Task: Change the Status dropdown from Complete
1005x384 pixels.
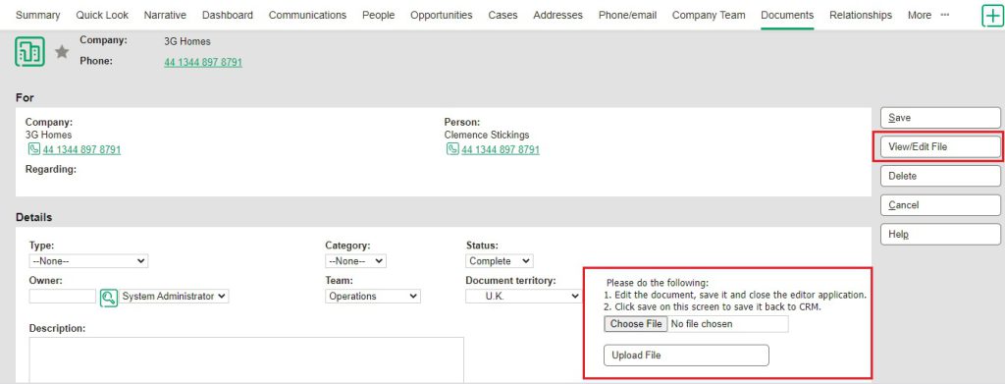Action: (x=500, y=261)
